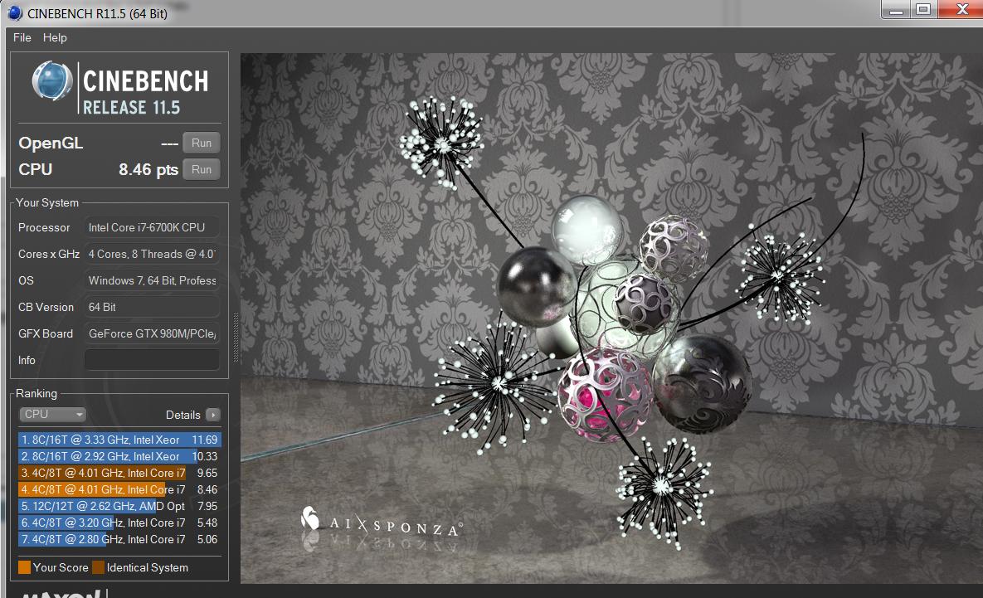Select ranking entry 4 scoring 8.46
983x598 pixels.
[119, 489]
